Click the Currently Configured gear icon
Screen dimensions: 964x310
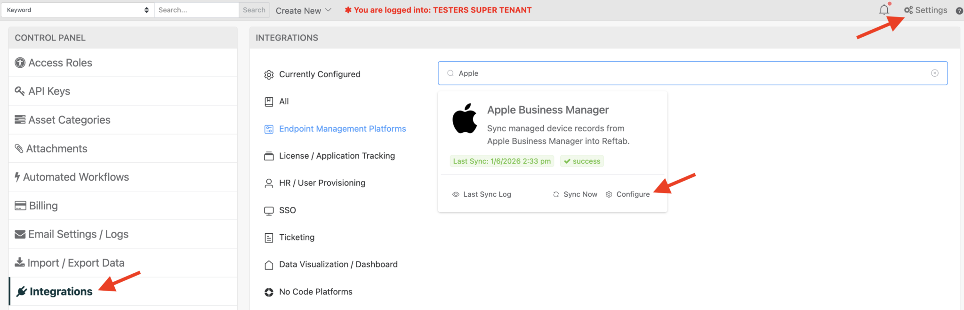(269, 75)
